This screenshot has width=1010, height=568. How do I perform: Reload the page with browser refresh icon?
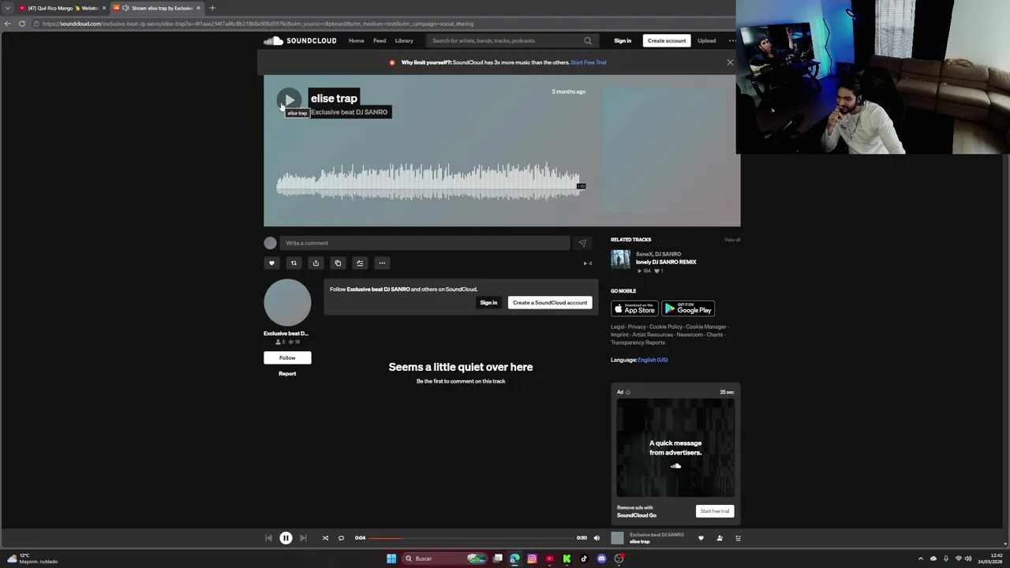(x=22, y=24)
